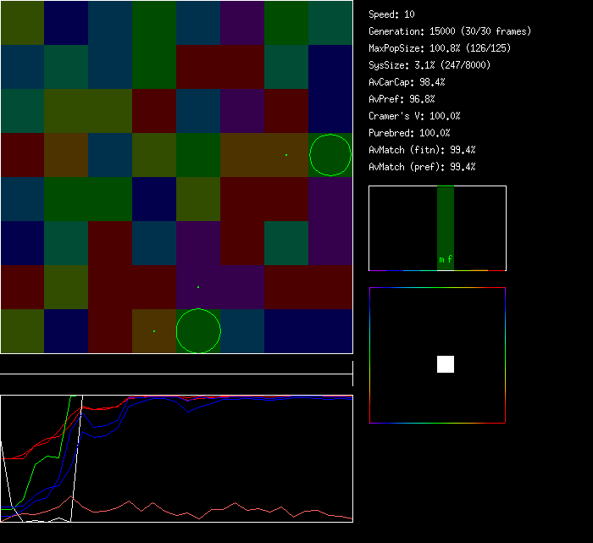Click the white square in the rainbow-bordered panel
This screenshot has width=593, height=543.
tap(446, 364)
